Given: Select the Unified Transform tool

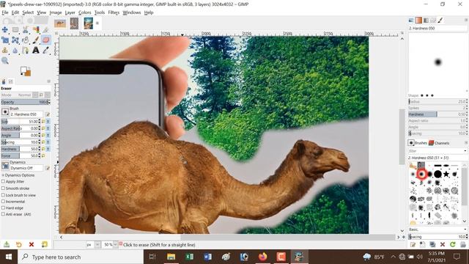Looking at the screenshot, I should pyautogui.click(x=15, y=40).
